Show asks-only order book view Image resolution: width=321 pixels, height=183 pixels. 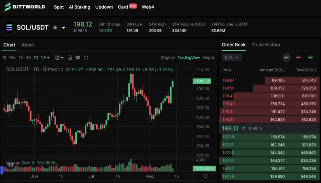pos(298,58)
